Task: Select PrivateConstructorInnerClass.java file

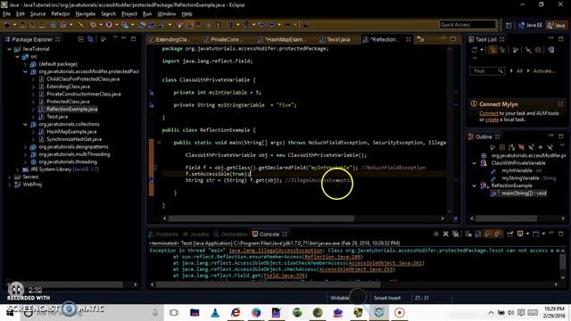Action: (83, 94)
